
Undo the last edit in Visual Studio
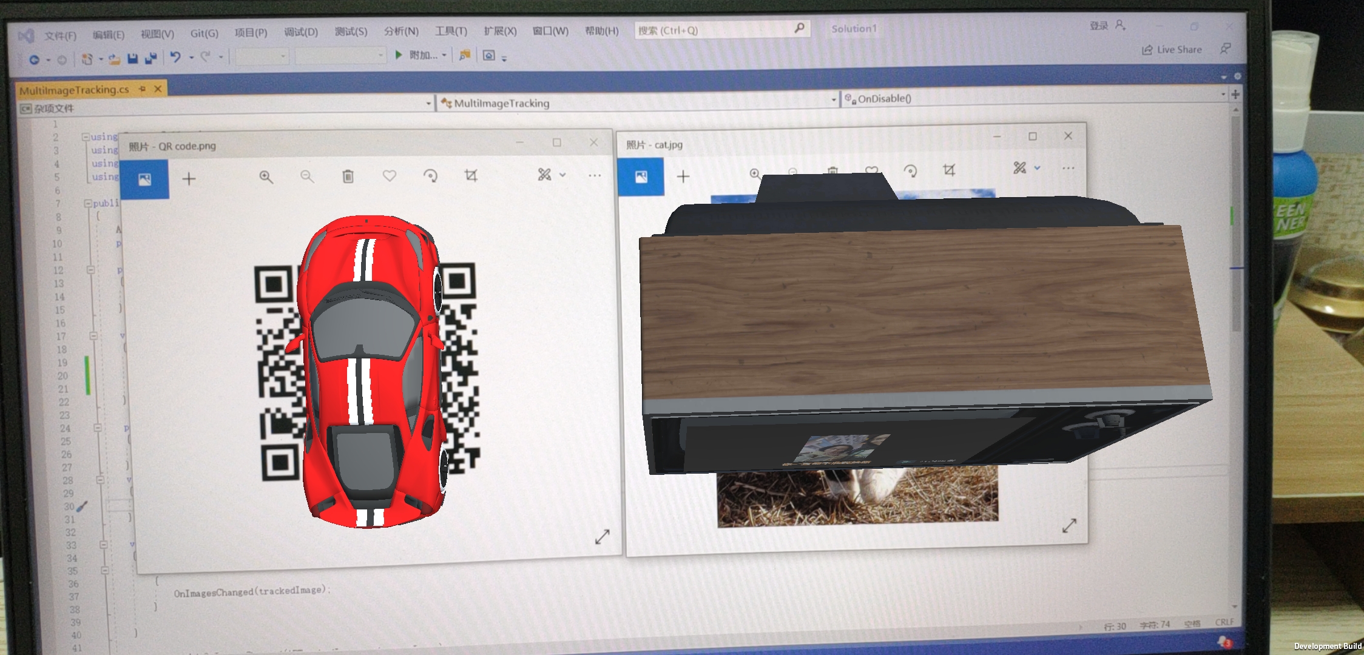point(175,56)
